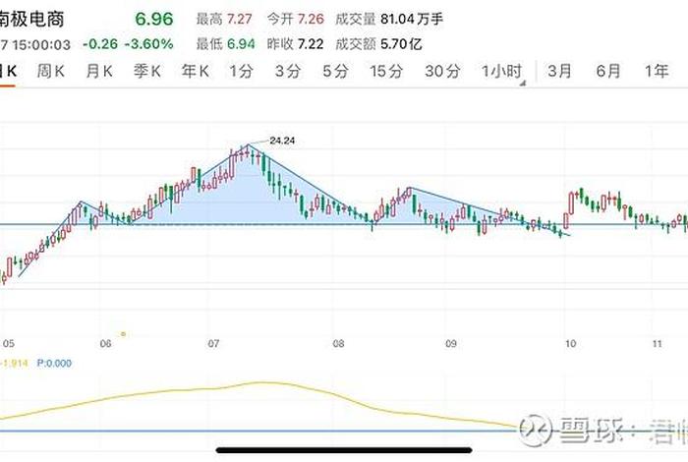Set chart range to 3月
This screenshot has height=462, width=688.
click(560, 71)
